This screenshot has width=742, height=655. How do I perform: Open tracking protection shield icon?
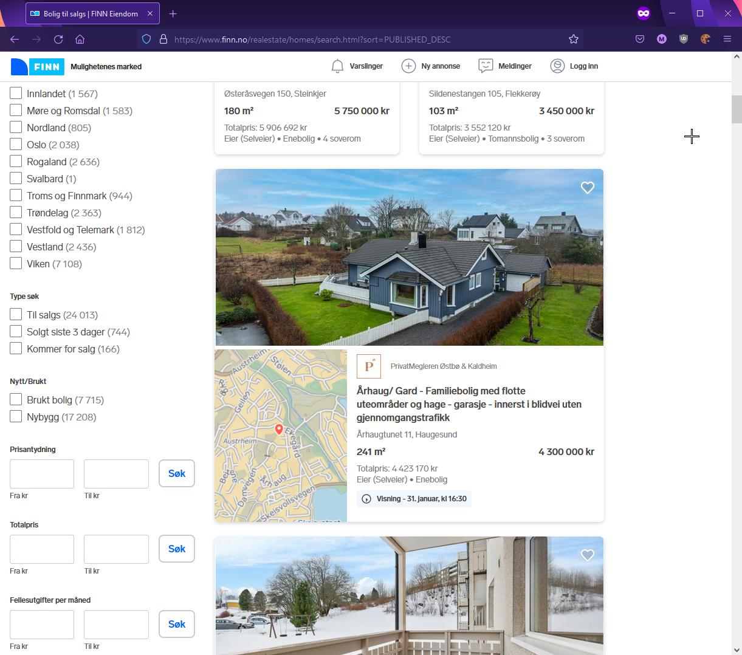(x=146, y=39)
